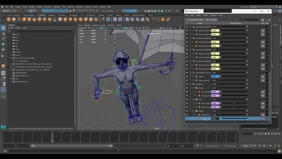The width and height of the screenshot is (282, 159).
Task: Select the Spray sculpting tool
Action: tap(45, 19)
